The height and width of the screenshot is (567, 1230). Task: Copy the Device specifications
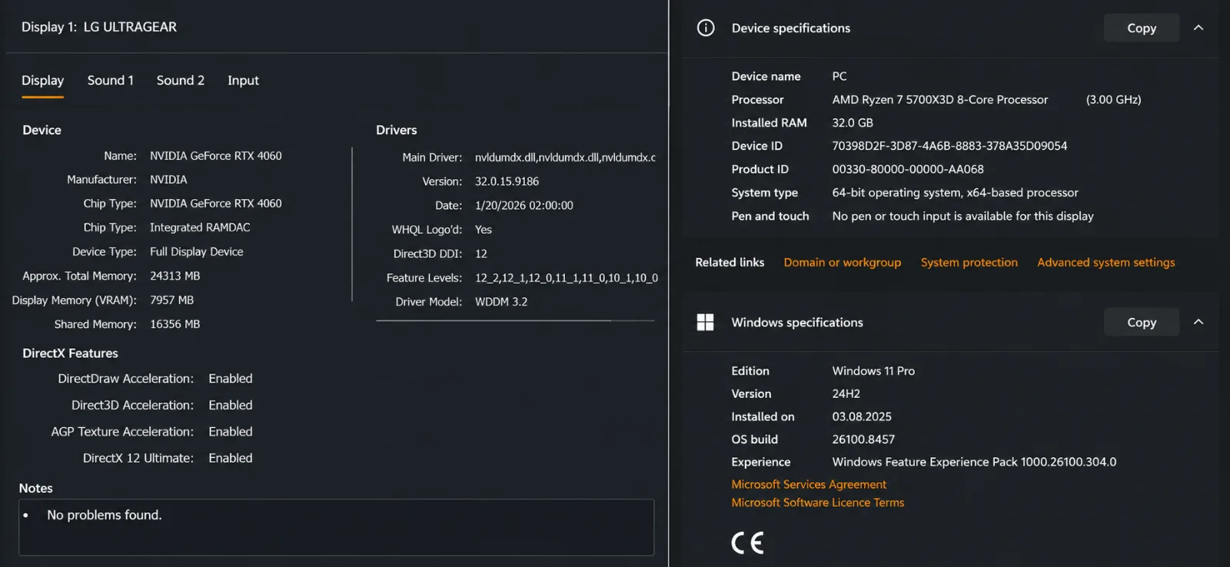[x=1142, y=28]
